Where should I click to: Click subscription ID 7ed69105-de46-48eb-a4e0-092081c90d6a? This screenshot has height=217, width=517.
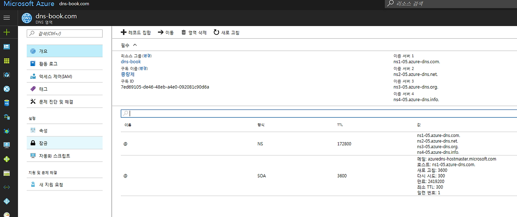tap(165, 87)
